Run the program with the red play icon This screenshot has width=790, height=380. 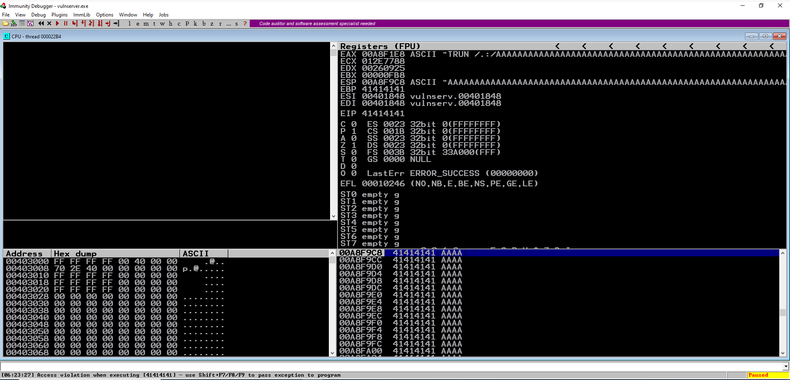[57, 23]
